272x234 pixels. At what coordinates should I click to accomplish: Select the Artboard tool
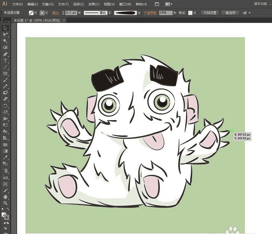[5, 184]
